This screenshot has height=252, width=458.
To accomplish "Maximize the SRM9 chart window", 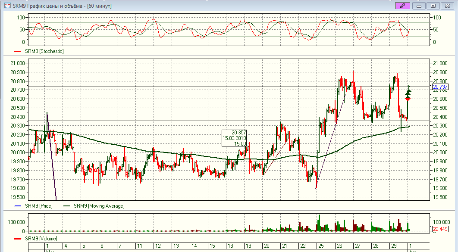I will click(433, 6).
